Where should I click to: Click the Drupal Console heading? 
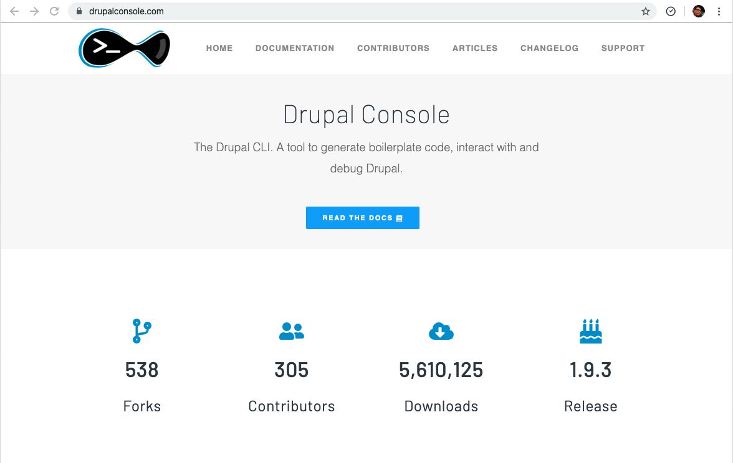[367, 115]
